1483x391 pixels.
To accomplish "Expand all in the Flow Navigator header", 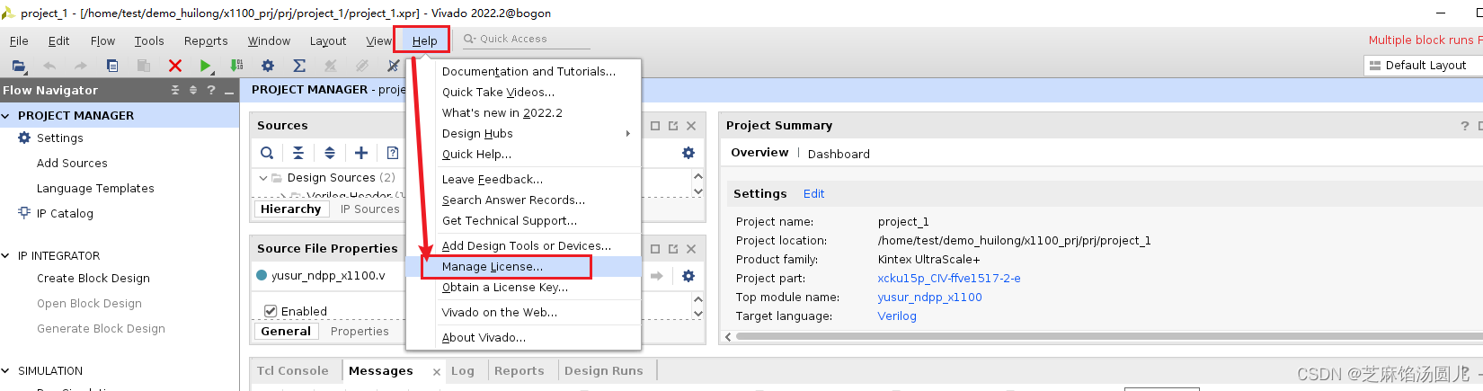I will click(192, 90).
